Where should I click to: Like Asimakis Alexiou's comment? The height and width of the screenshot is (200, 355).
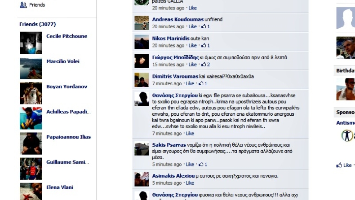click(190, 183)
